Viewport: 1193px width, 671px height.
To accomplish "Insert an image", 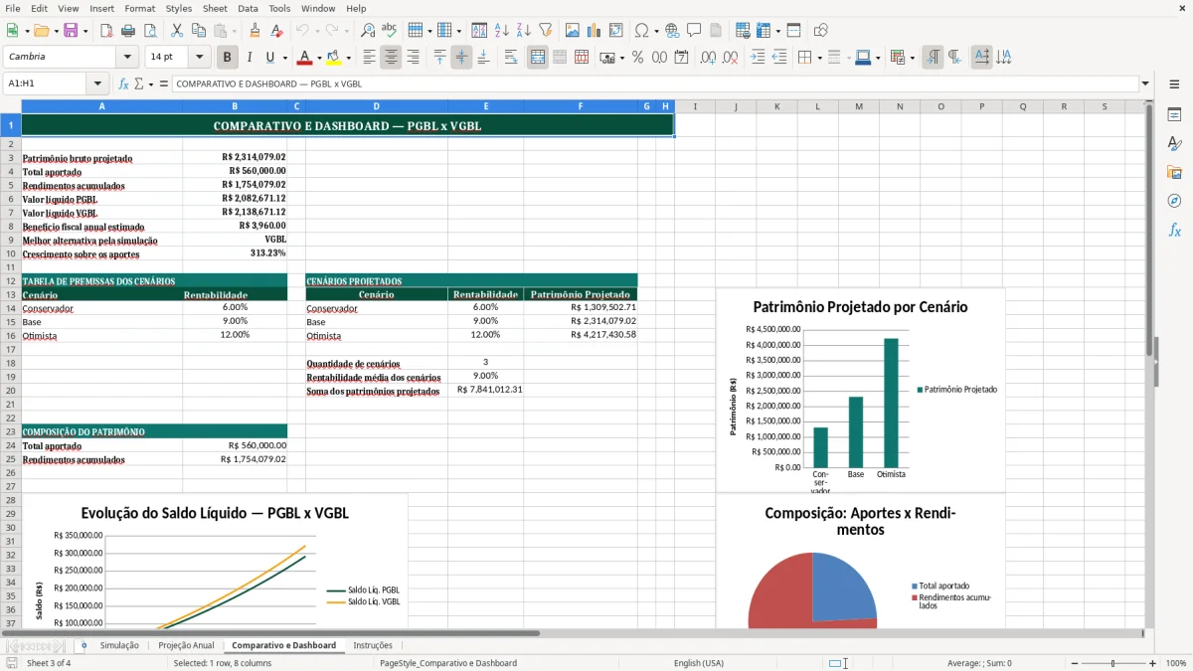I will tap(574, 31).
